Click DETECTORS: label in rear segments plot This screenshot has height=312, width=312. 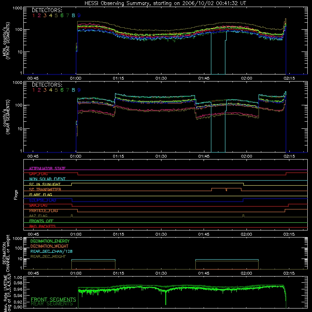[47, 85]
